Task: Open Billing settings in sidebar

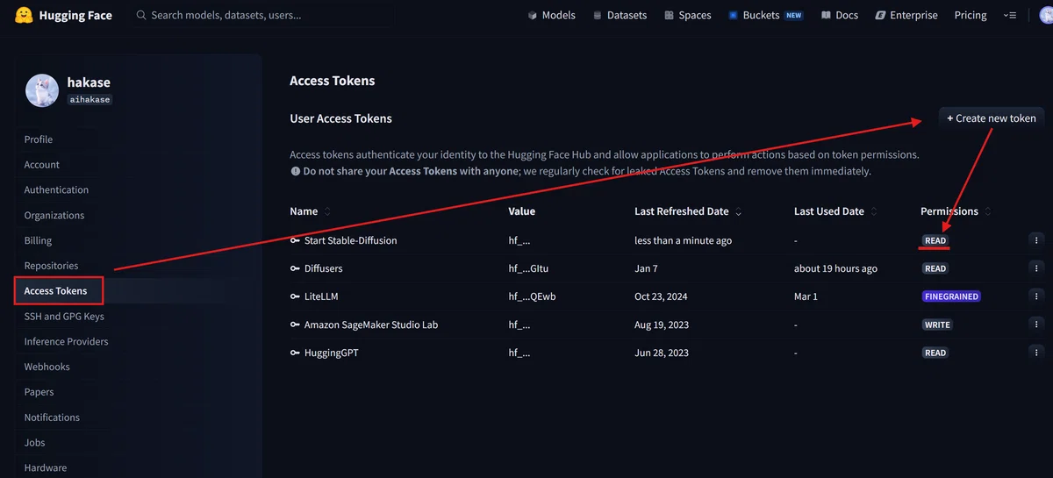Action: 38,240
